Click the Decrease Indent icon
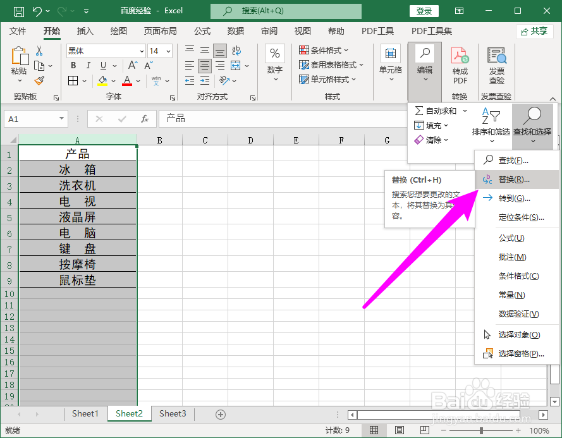Image resolution: width=562 pixels, height=438 pixels. (190, 81)
